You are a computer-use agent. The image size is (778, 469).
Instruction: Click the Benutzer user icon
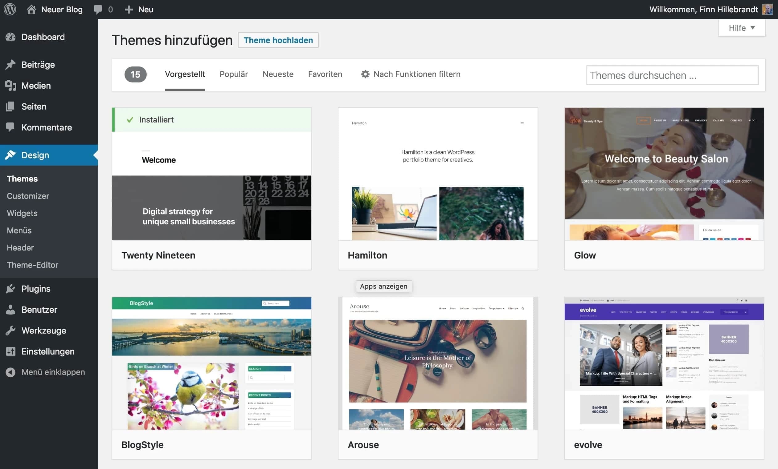point(10,310)
